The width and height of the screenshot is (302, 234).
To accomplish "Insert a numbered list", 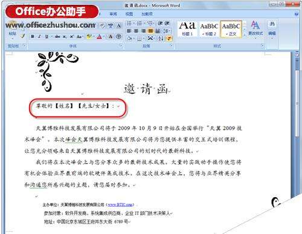I will click(x=140, y=24).
